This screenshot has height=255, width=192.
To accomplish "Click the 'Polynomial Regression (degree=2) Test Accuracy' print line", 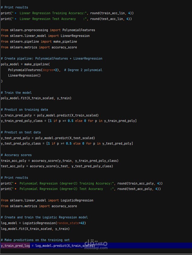I will pyautogui.click(x=81, y=189).
